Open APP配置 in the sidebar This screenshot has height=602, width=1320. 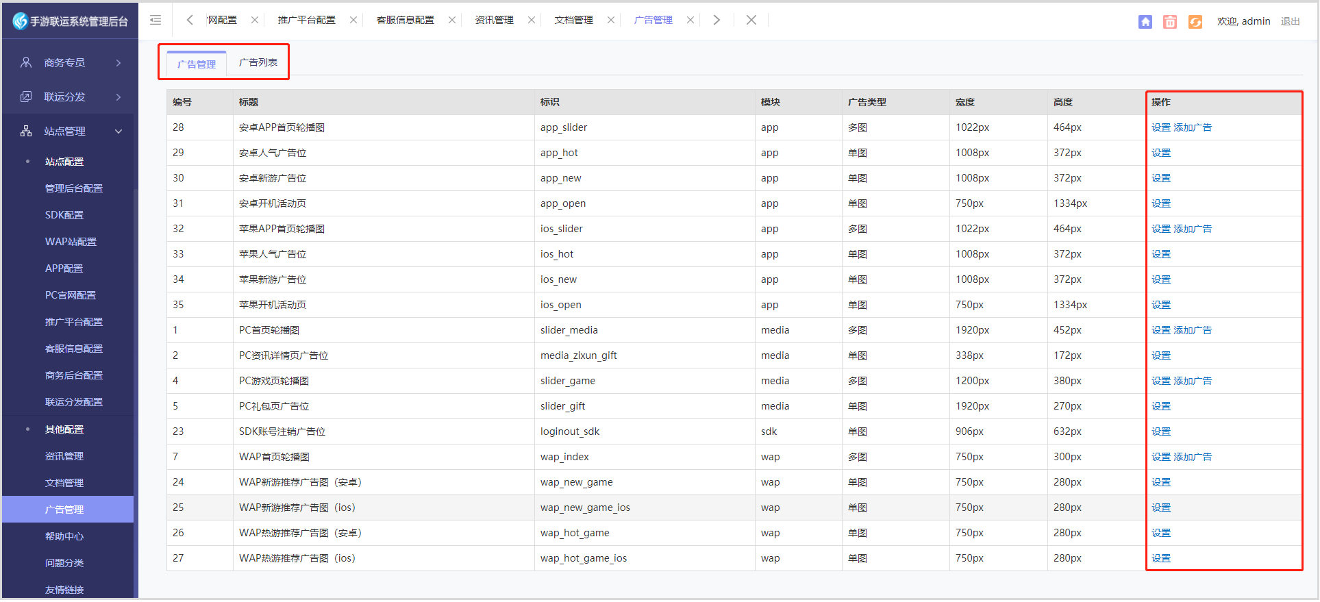64,268
